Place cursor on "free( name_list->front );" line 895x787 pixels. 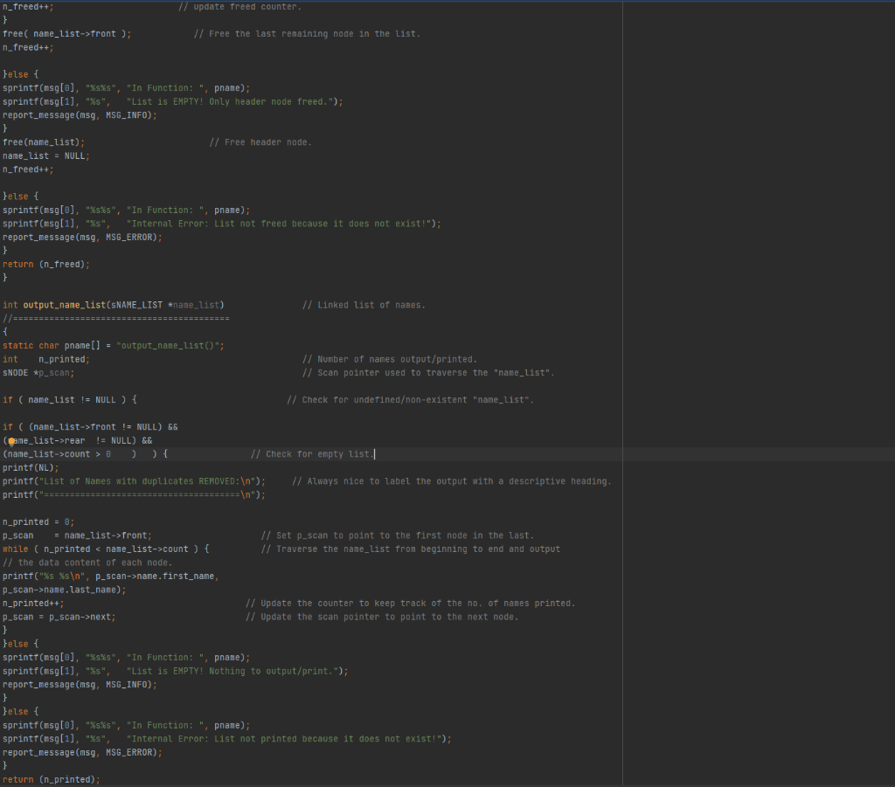66,34
